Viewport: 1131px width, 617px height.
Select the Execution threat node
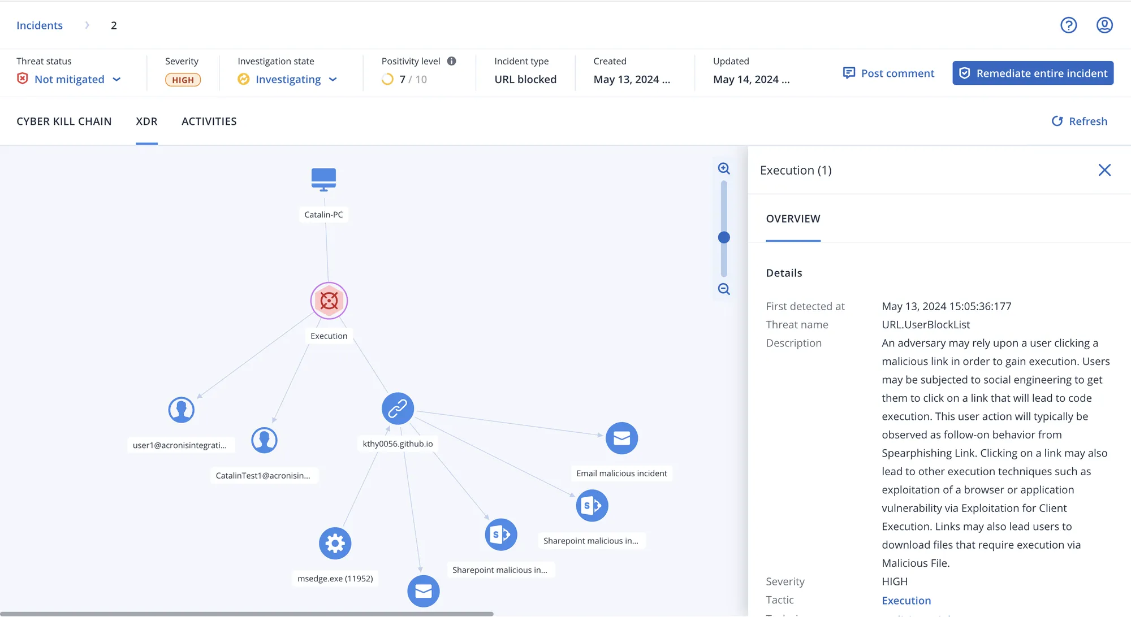(329, 301)
